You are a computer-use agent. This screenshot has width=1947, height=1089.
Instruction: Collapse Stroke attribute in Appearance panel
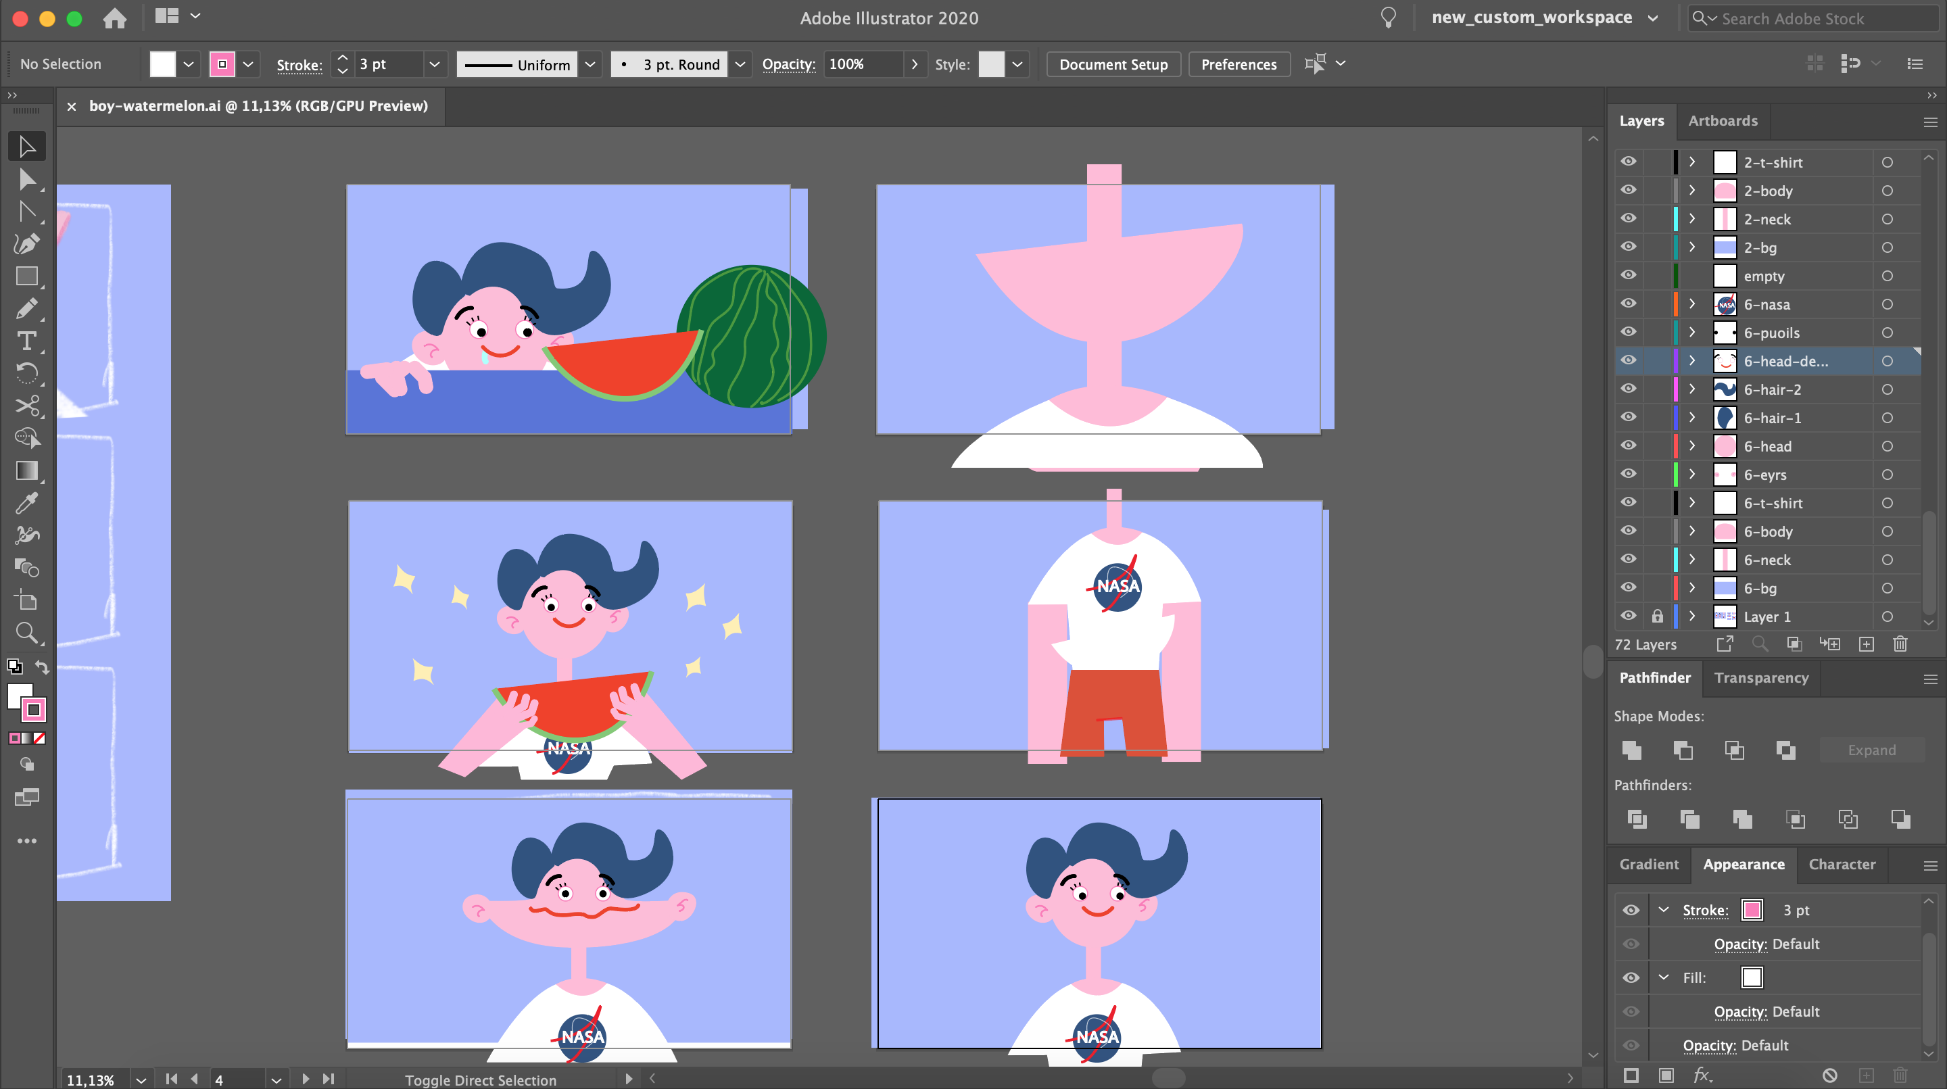tap(1663, 910)
